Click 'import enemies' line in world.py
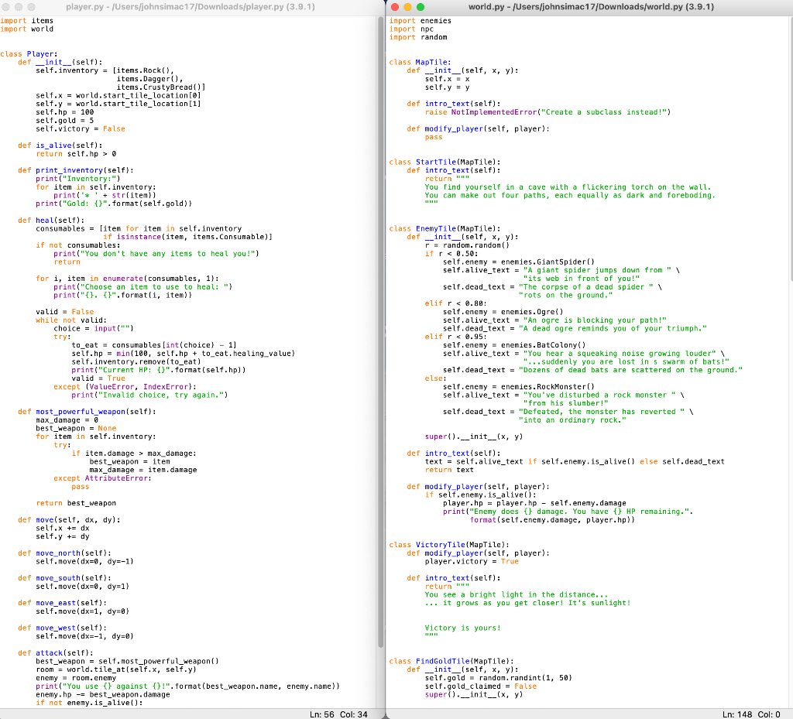 pyautogui.click(x=421, y=21)
